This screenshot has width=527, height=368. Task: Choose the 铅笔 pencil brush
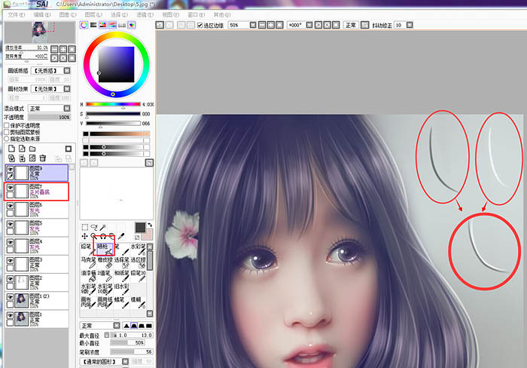88,249
